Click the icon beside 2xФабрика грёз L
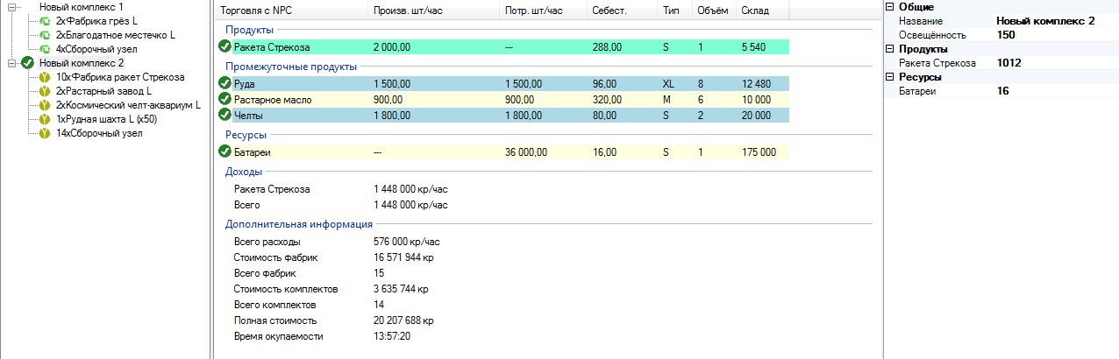The width and height of the screenshot is (1119, 359). 45,21
